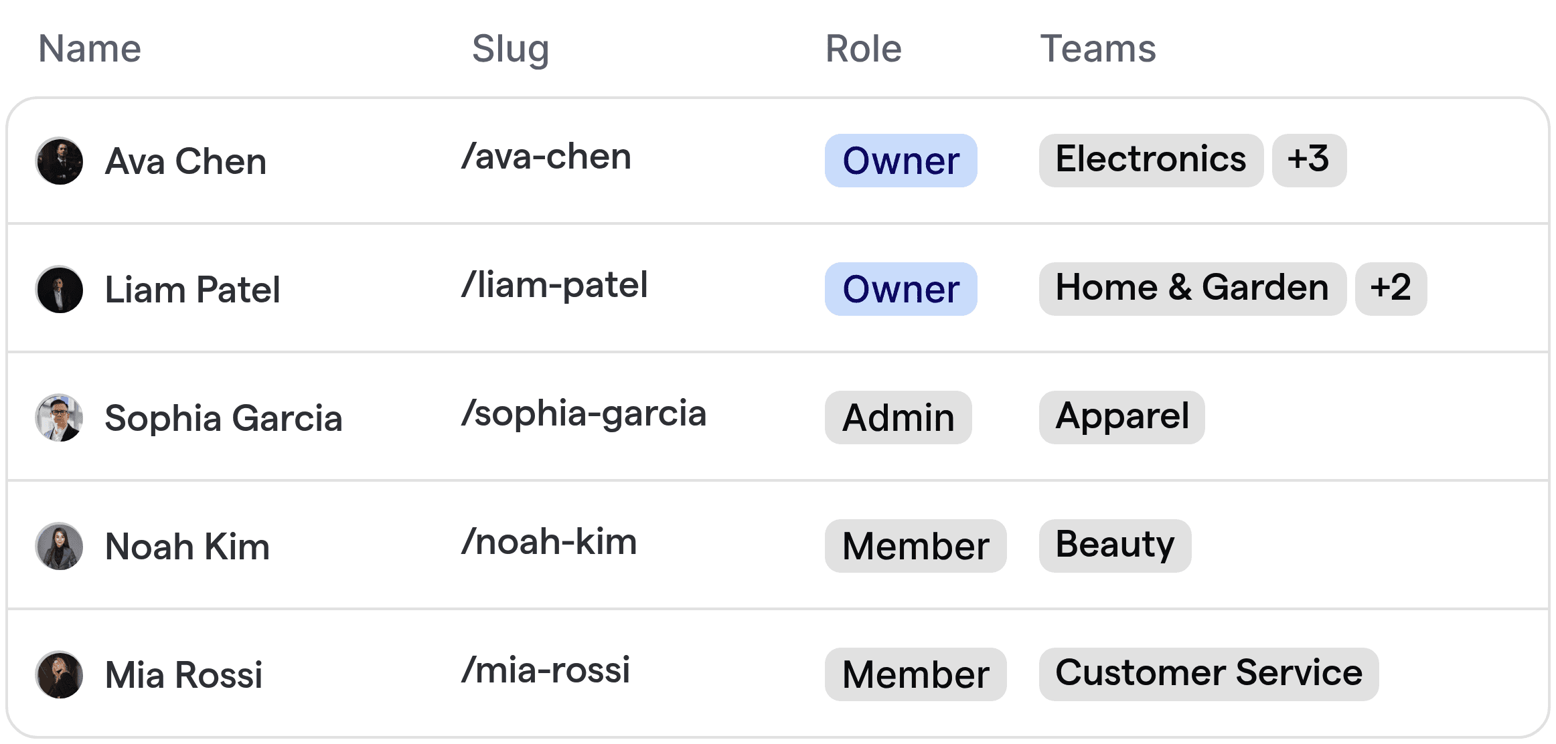Select the Admin badge for Sophia Garcia
Viewport: 1556px width, 744px height.
pyautogui.click(x=898, y=417)
